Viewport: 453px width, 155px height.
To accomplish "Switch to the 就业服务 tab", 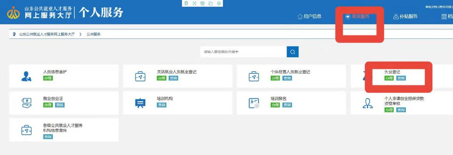I will [357, 16].
